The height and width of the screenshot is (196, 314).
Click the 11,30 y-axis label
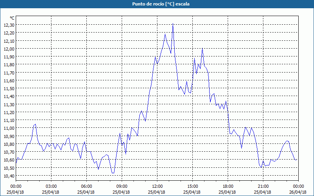click(x=9, y=104)
